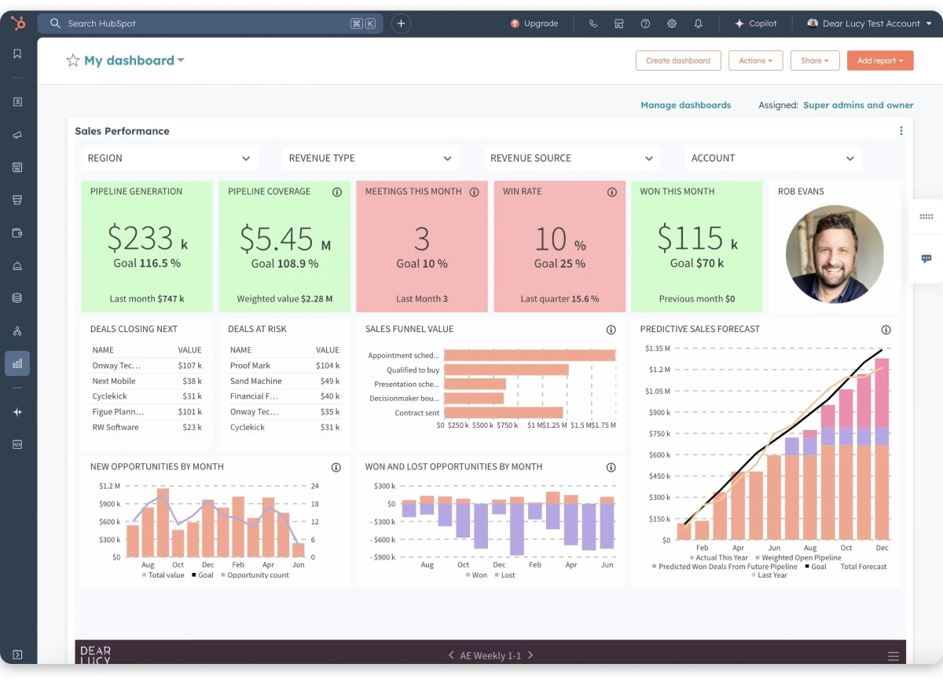Open the Content sidebar icon
The width and height of the screenshot is (943, 682).
(x=17, y=167)
